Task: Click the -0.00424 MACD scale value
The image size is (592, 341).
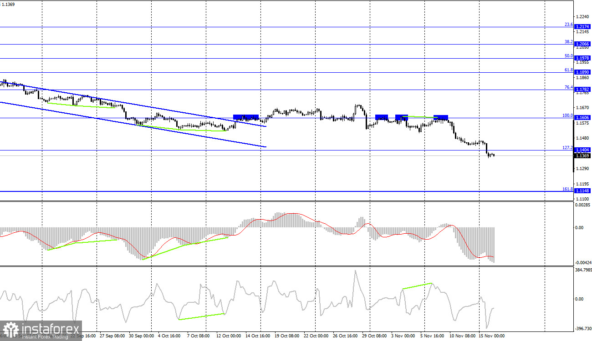Action: (583, 263)
